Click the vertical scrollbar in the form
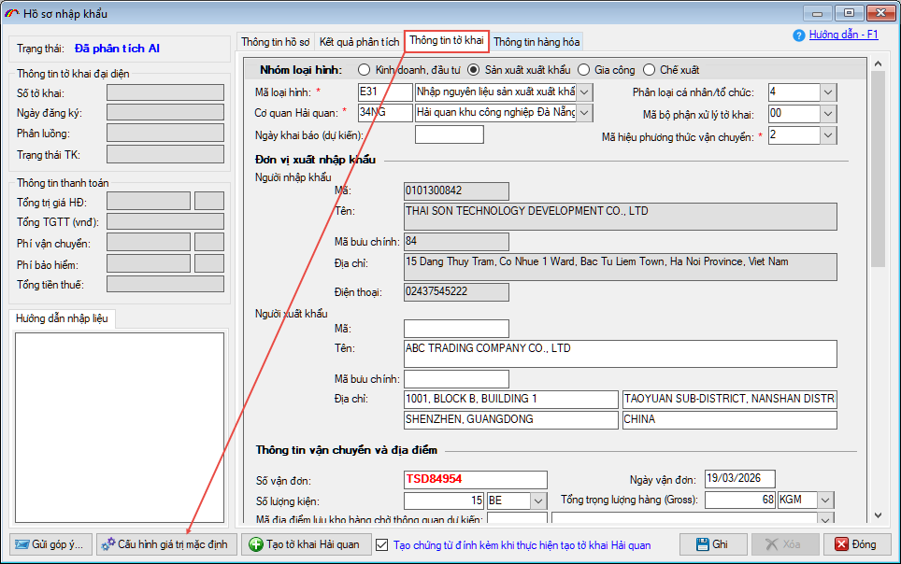Viewport: 901px width, 564px height. point(877,280)
